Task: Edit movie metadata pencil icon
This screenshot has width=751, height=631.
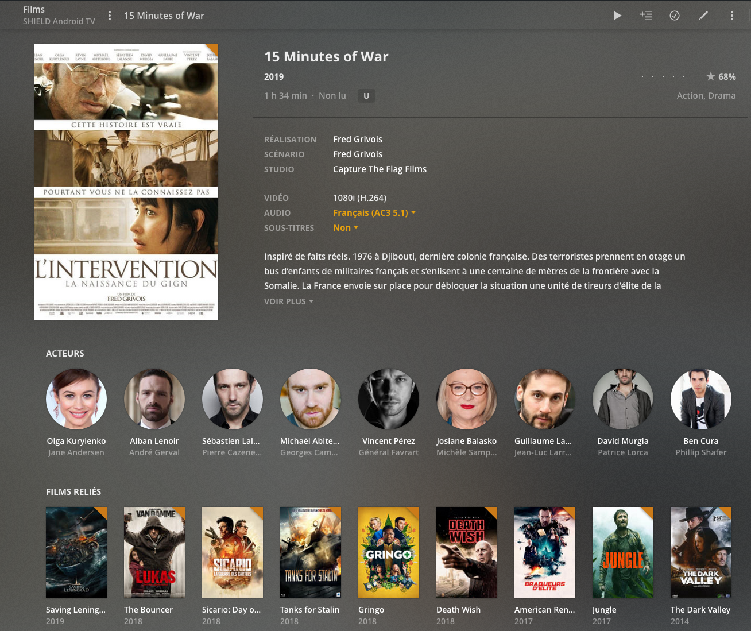Action: [703, 16]
